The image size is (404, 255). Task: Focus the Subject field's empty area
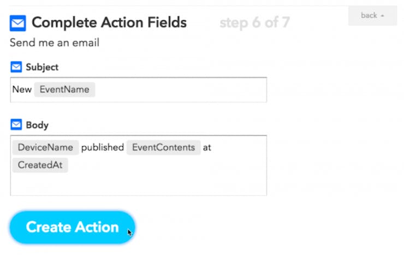click(x=180, y=90)
